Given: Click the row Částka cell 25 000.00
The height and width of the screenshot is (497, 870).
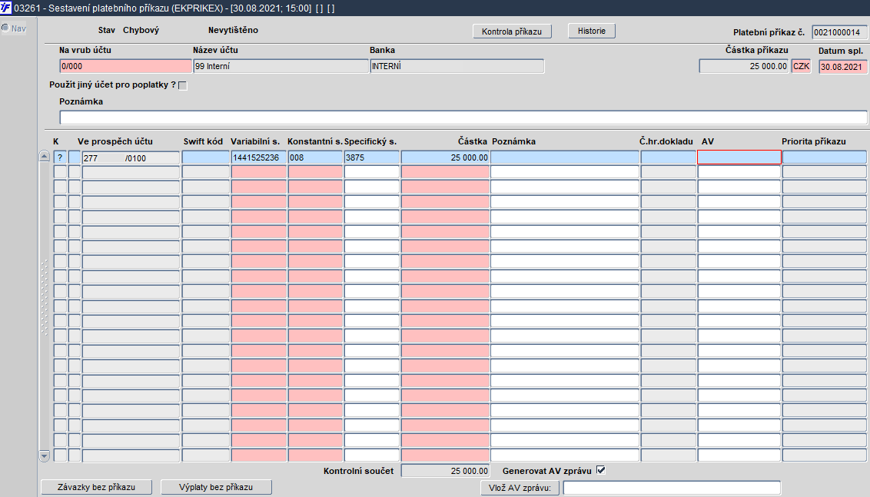Looking at the screenshot, I should tap(446, 157).
